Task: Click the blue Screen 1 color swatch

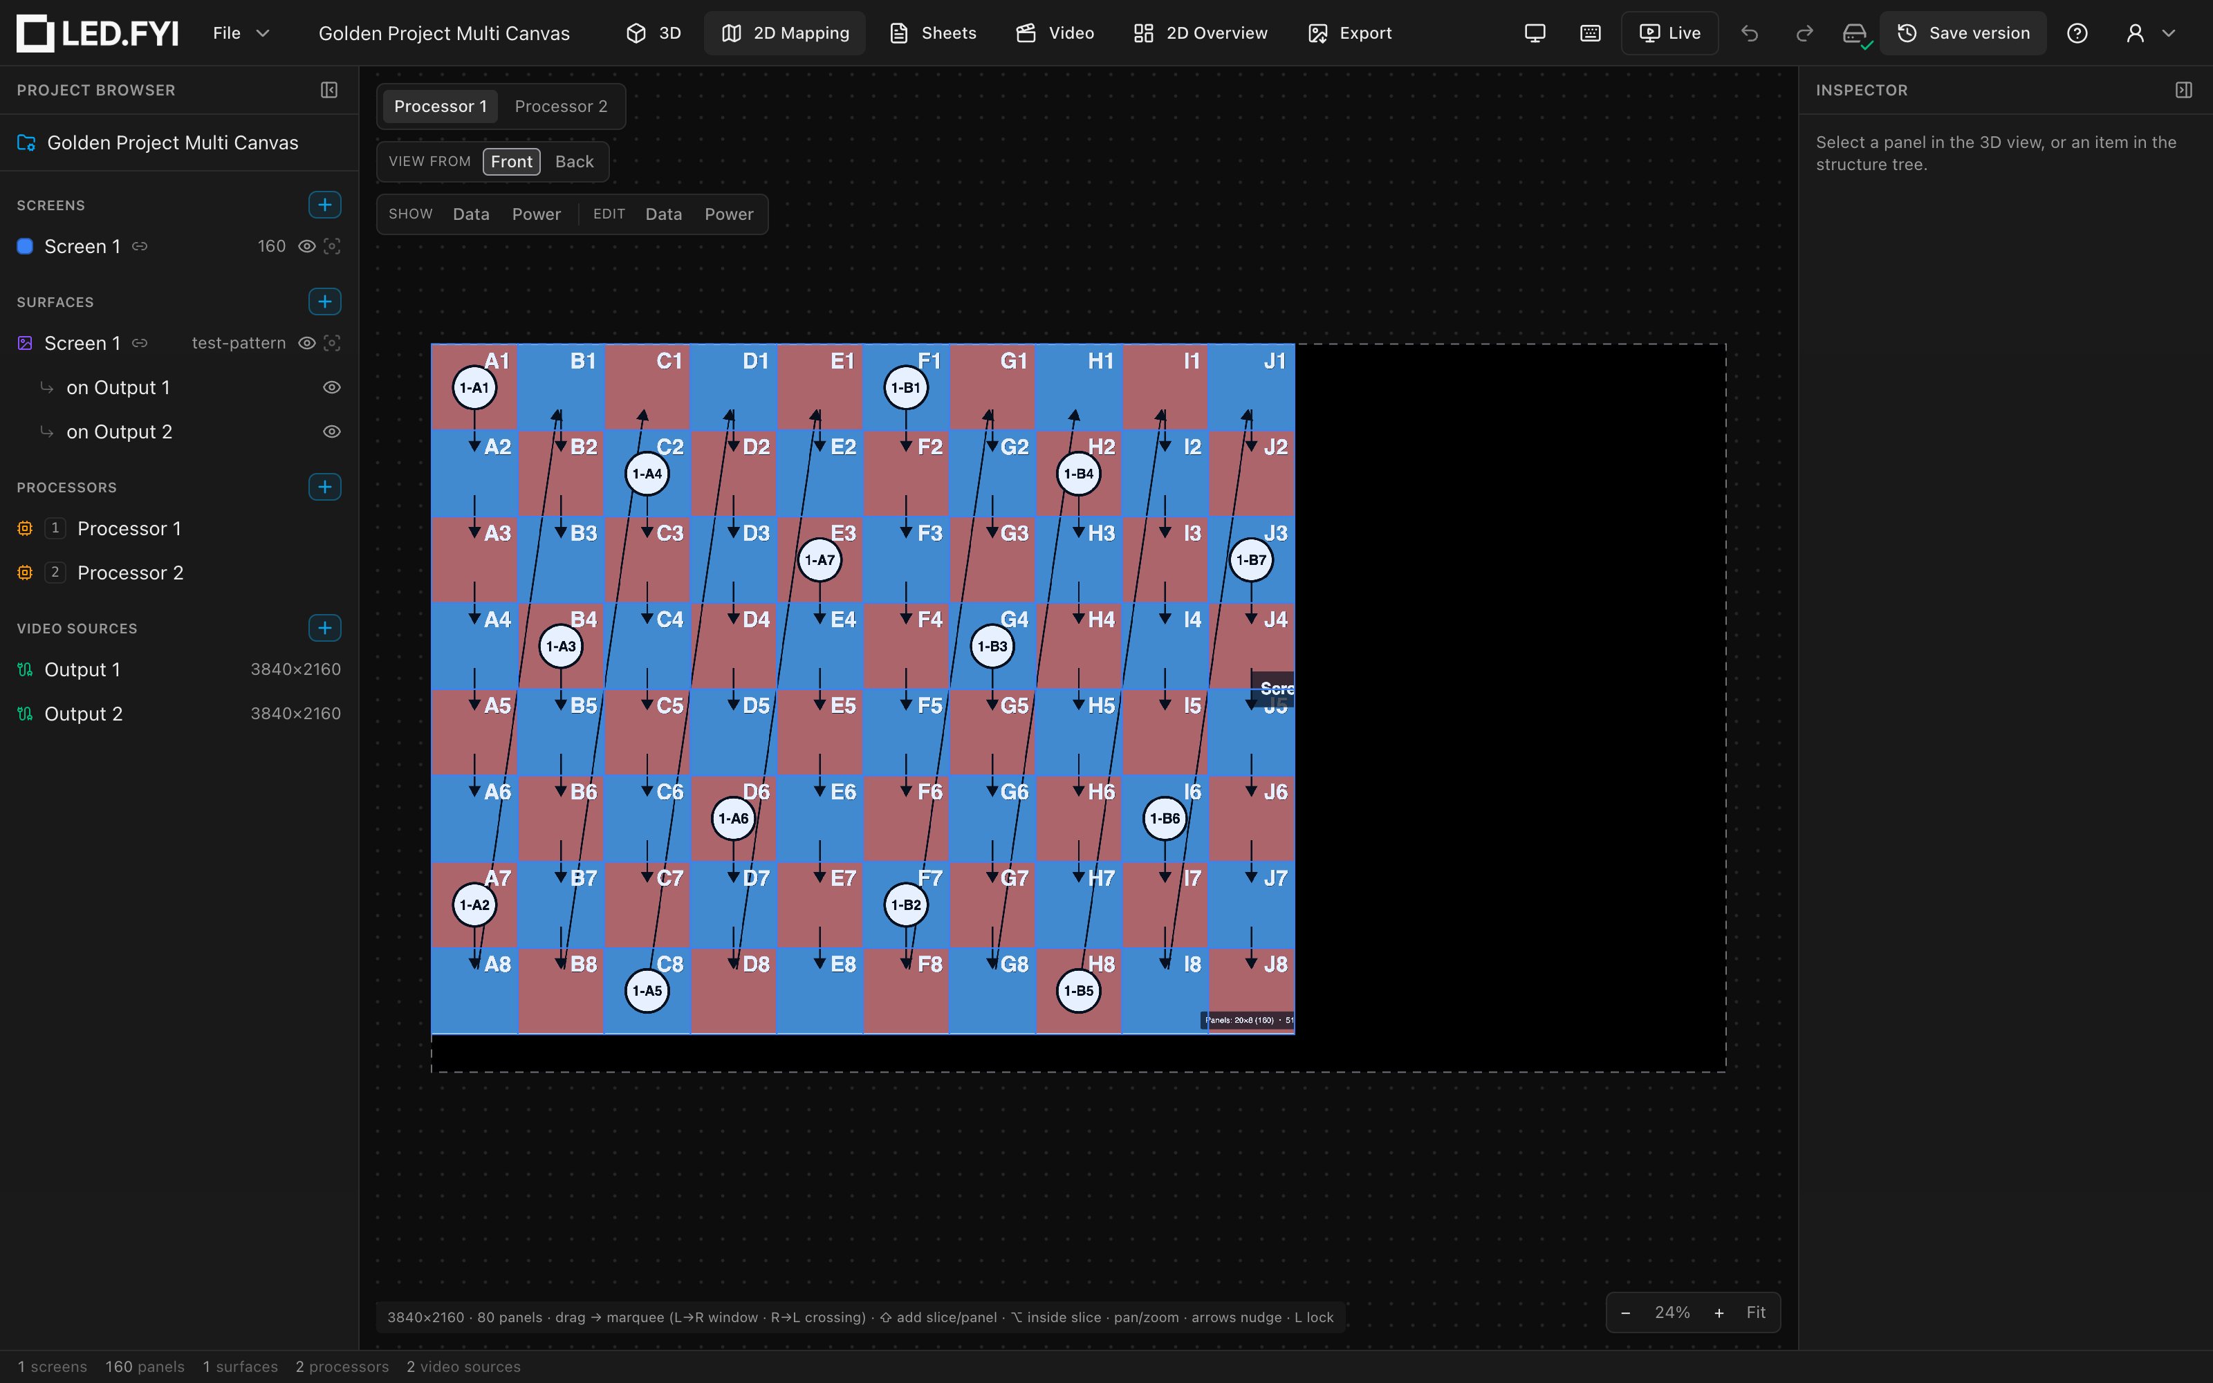Action: click(26, 247)
